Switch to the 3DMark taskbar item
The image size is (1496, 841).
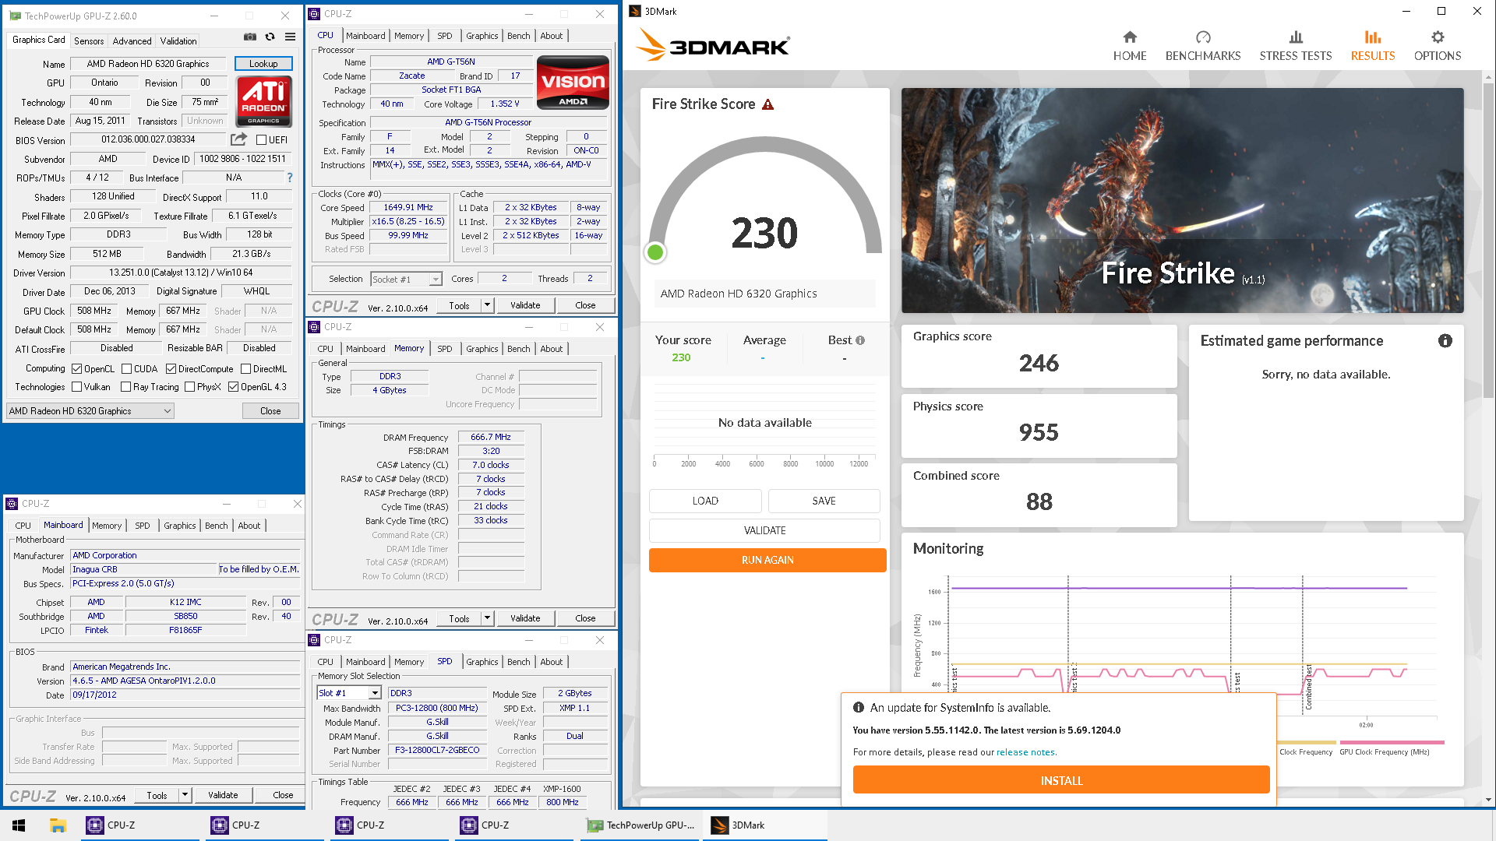764,825
